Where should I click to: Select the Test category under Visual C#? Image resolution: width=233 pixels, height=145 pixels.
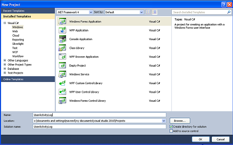[15, 48]
